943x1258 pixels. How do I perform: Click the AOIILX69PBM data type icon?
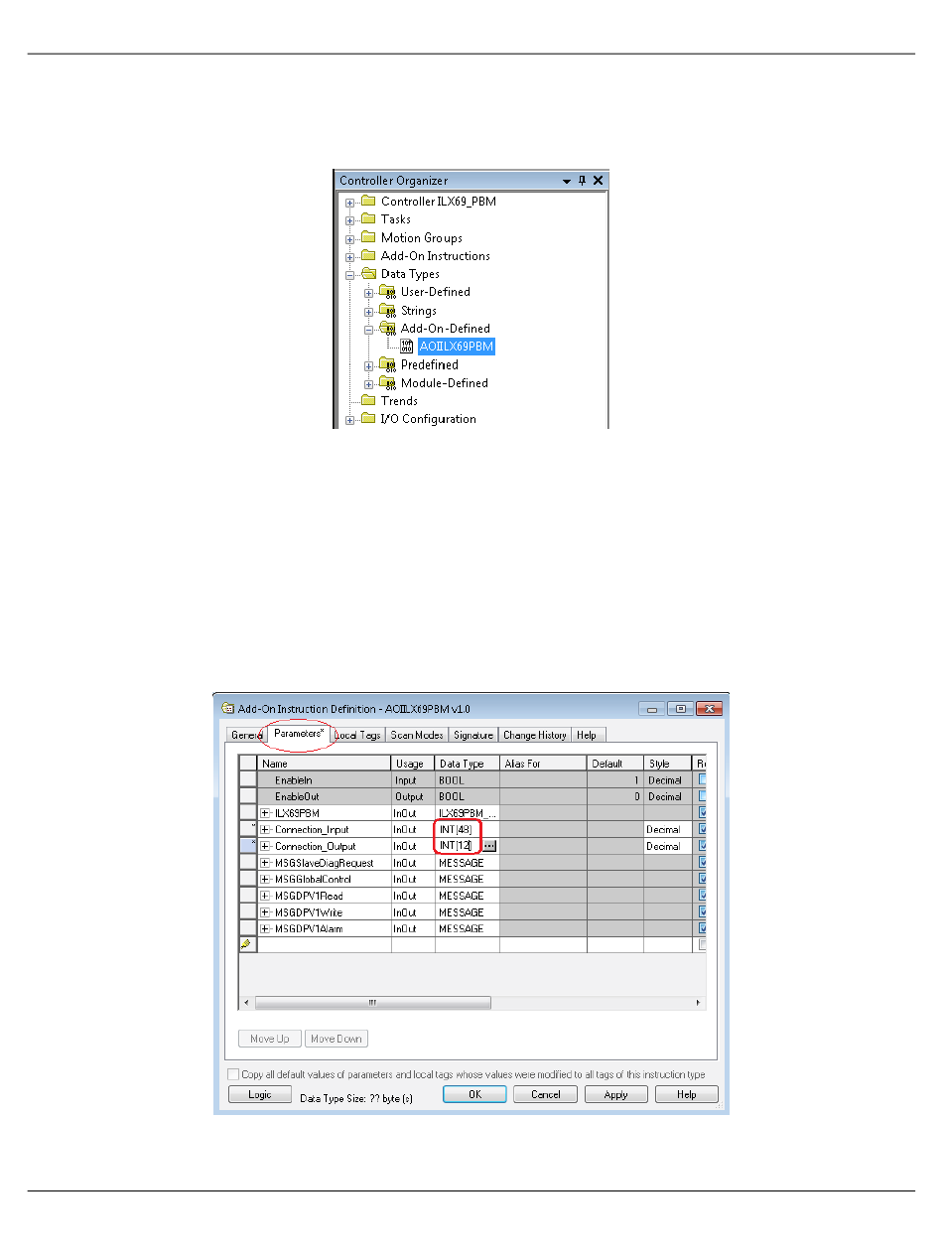(x=406, y=347)
